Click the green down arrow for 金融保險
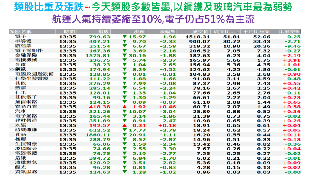Viewport: 309px width, 181px height. [124, 55]
